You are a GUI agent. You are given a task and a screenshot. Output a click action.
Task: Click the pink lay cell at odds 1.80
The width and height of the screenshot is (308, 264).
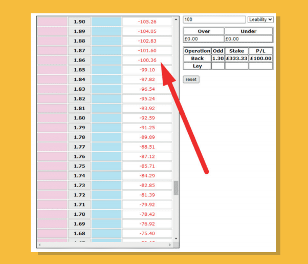tap(53, 118)
